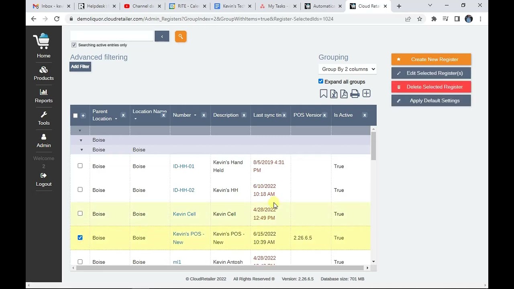This screenshot has width=514, height=289.
Task: Click the Logout icon
Action: tap(44, 175)
